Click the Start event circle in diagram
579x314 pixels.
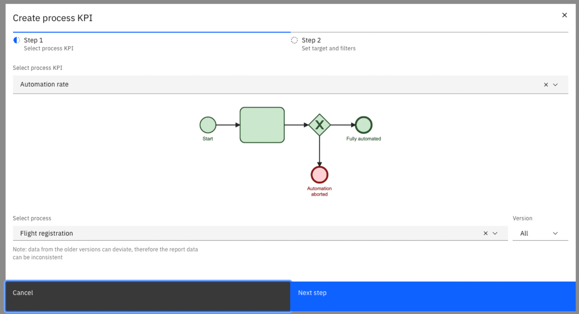pos(208,125)
